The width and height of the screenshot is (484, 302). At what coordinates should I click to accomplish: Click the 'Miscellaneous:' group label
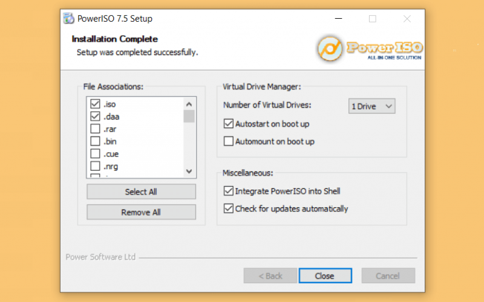tap(248, 173)
